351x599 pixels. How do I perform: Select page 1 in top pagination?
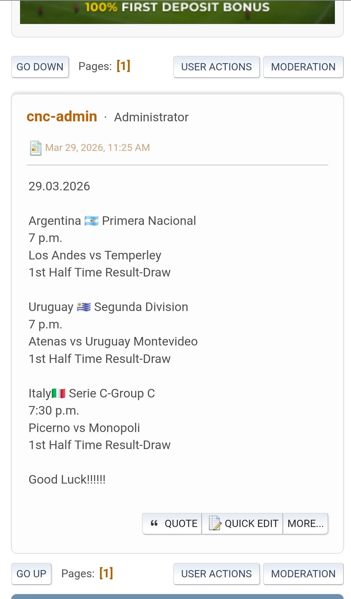124,66
